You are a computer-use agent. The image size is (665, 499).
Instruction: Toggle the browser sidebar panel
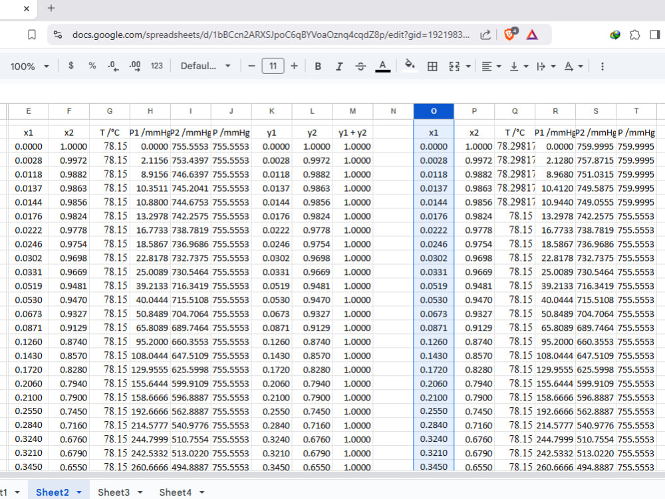pos(655,35)
